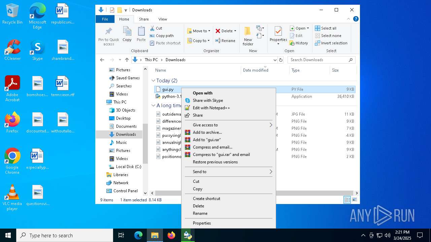Viewport: 431px width, 242px height.
Task: Switch to the View ribbon tab
Action: click(163, 19)
